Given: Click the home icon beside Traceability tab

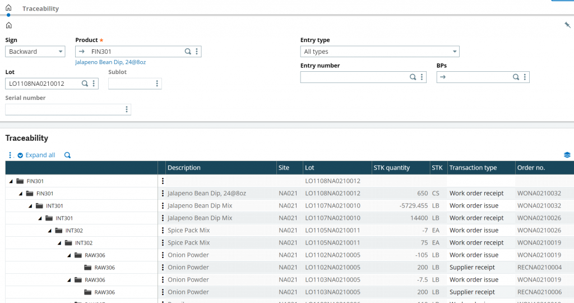Looking at the screenshot, I should click(8, 8).
